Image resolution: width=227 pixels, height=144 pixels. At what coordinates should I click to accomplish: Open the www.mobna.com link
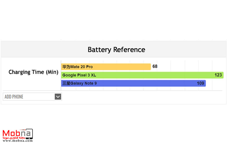click(17, 141)
